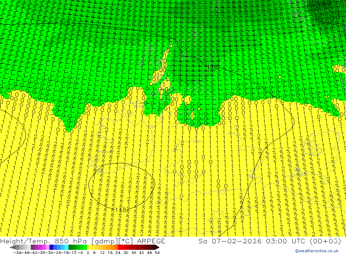The image size is (346, 254).
Task: Click the '54' legend scale value
Action: (x=157, y=253)
